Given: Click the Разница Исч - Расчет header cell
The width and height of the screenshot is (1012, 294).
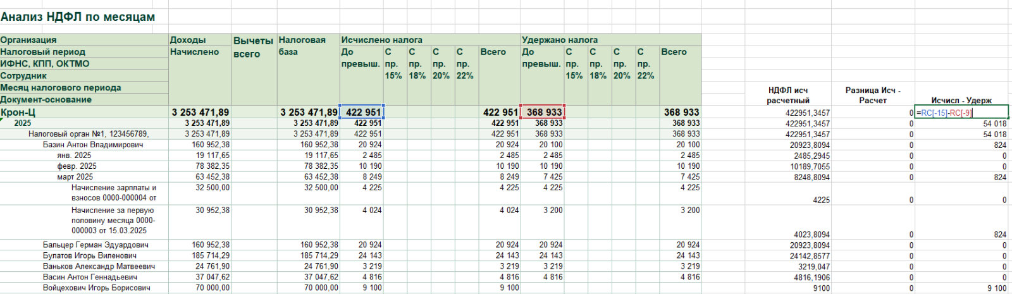Looking at the screenshot, I should 872,95.
